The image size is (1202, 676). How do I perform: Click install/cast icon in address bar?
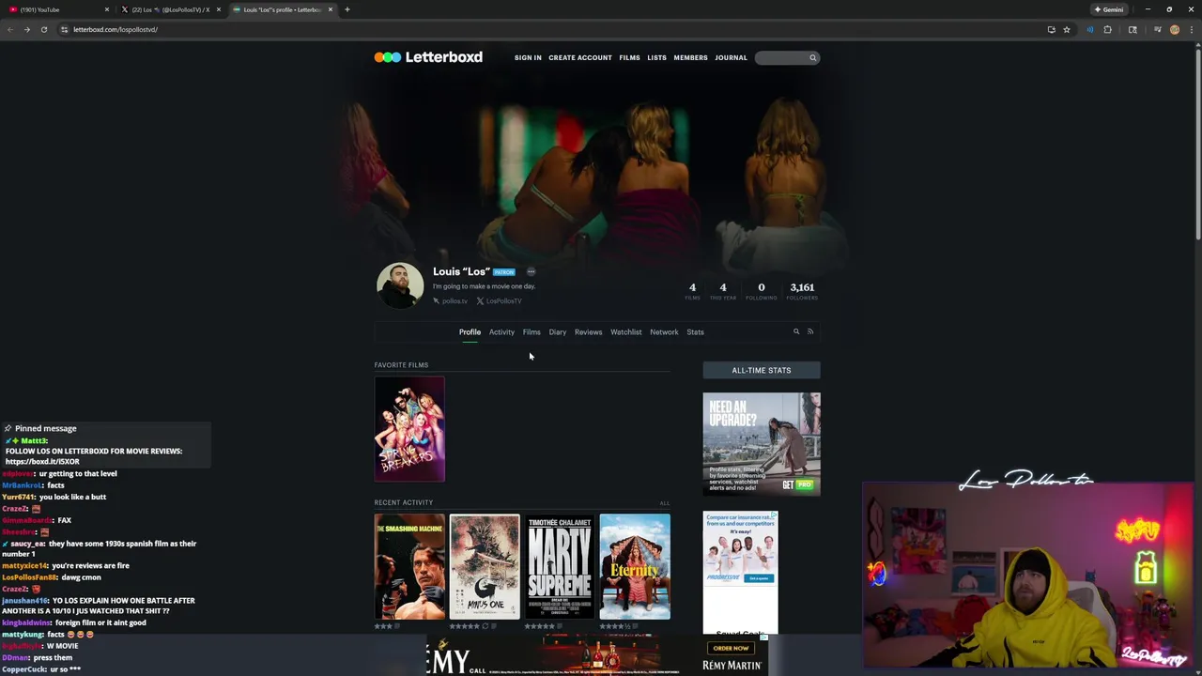(x=1051, y=29)
